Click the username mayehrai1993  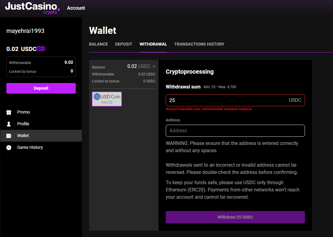(25, 31)
